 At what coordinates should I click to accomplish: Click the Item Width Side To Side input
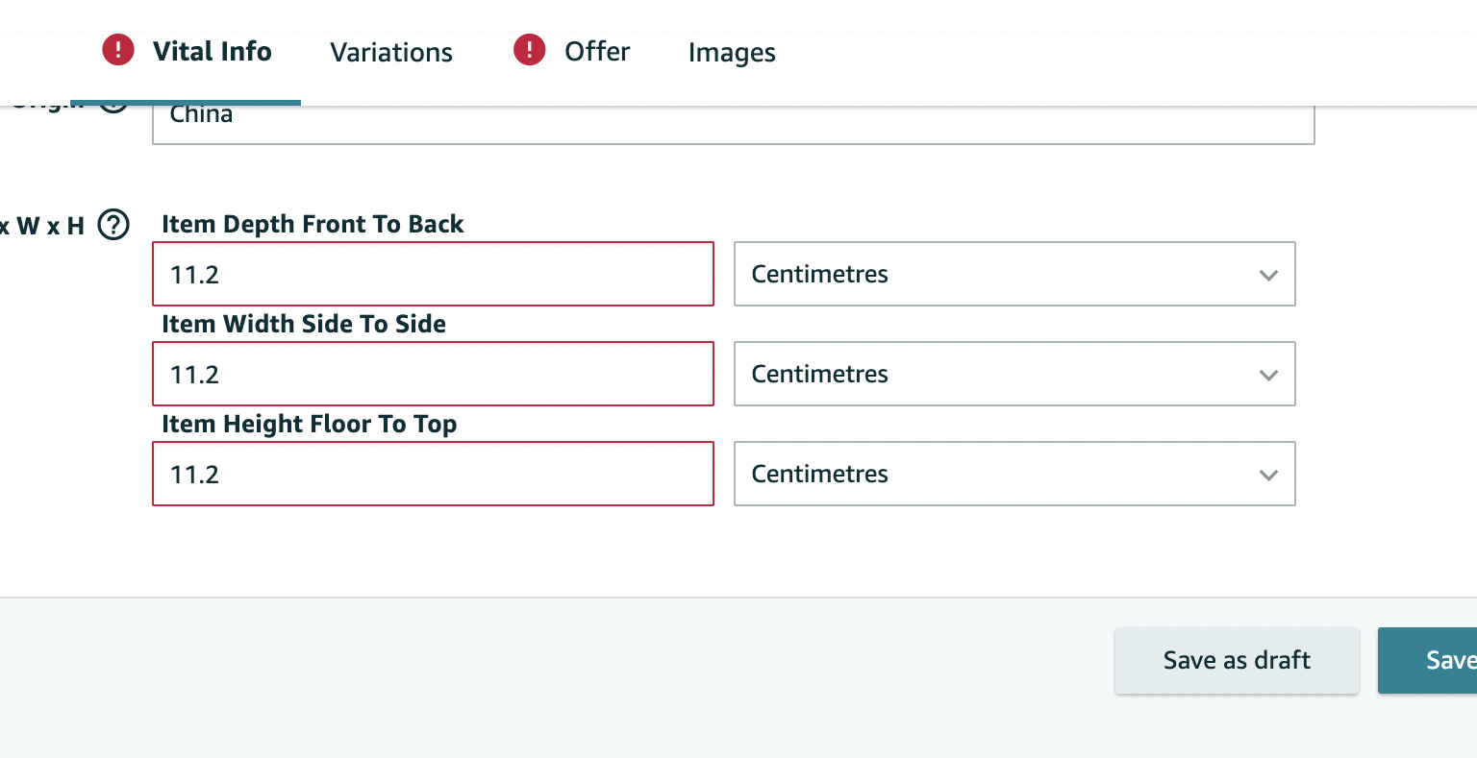(433, 375)
